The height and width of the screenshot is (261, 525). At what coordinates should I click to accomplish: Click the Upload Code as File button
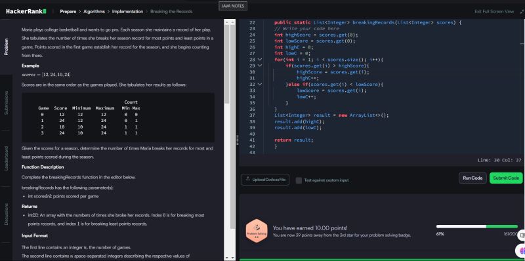(x=265, y=180)
